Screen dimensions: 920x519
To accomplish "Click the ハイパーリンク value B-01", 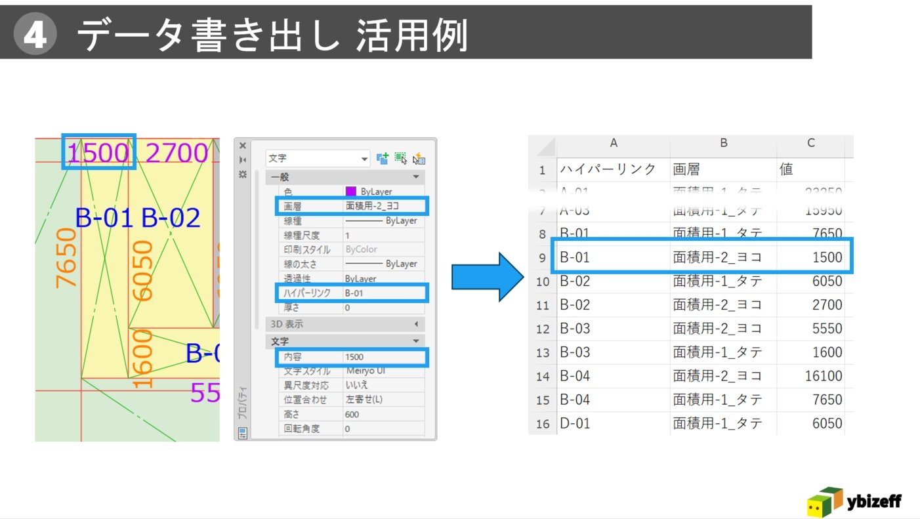I will point(384,293).
